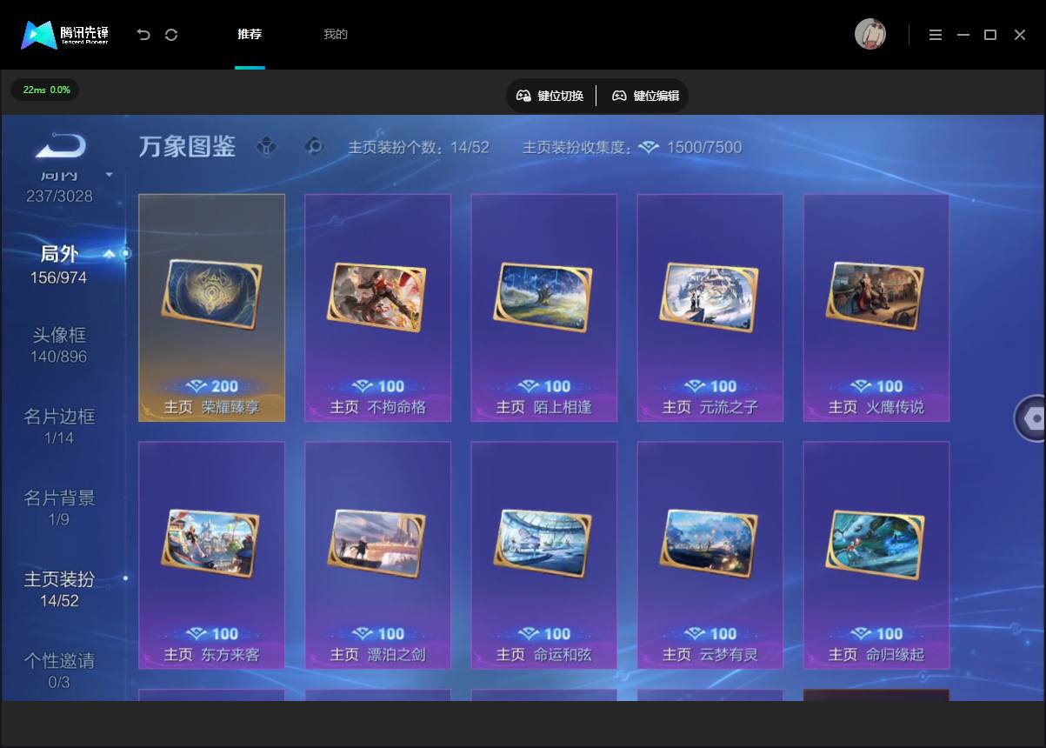
Task: Click the Tencent Pioneer logo
Action: coord(65,35)
